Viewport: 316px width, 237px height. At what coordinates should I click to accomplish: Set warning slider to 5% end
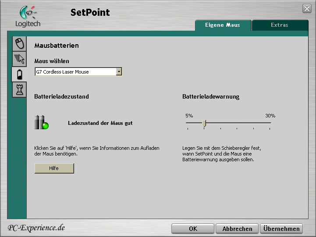coord(188,123)
